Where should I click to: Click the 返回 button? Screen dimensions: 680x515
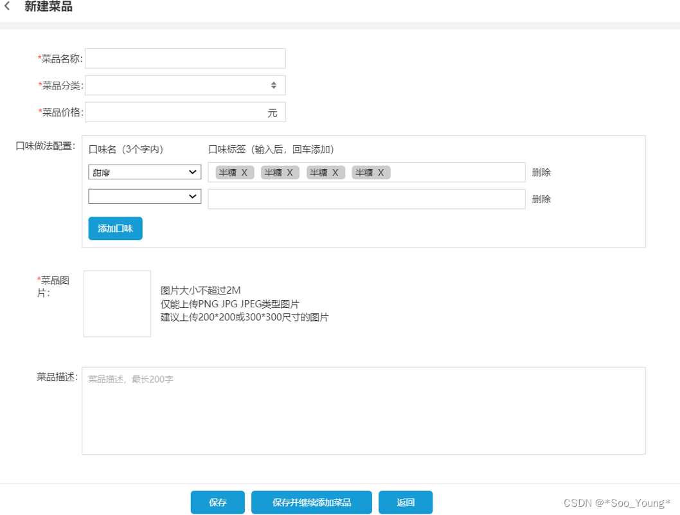[406, 502]
